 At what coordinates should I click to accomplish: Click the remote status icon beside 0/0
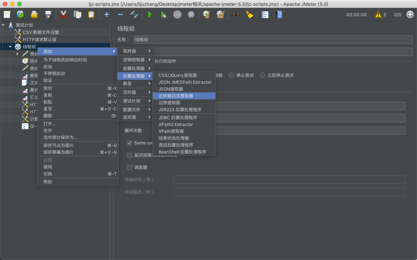(x=410, y=14)
